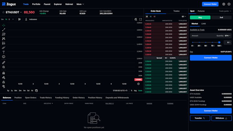Select the ruler measure tool
Screen dimensions: 233x131
[3, 63]
